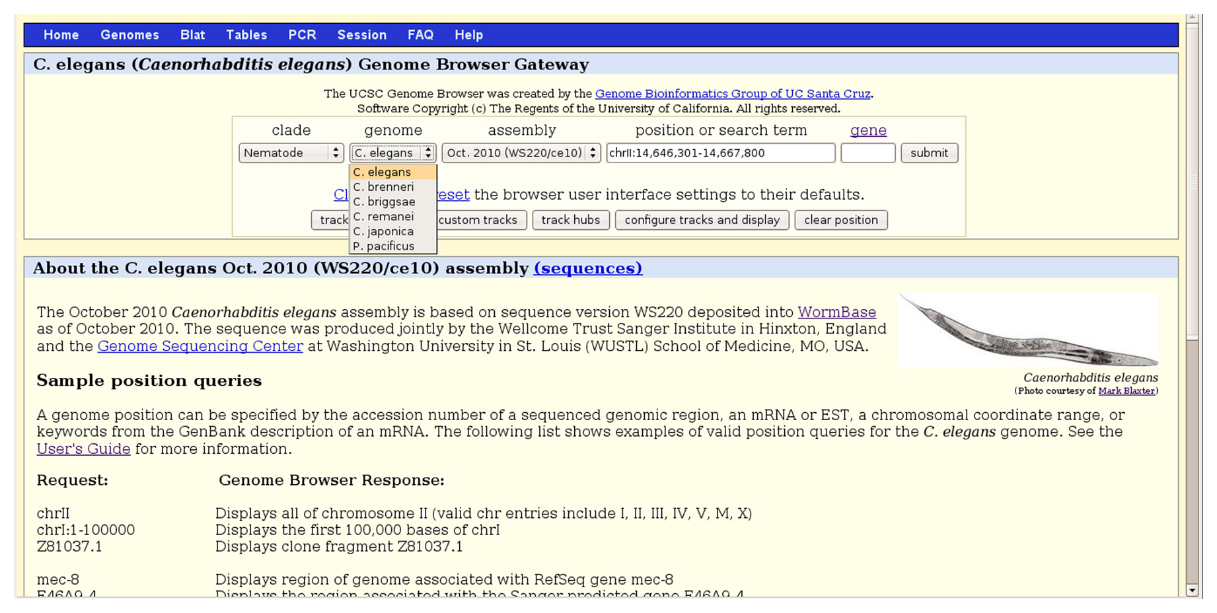1217x613 pixels.
Task: Open the User's Guide link
Action: 83,449
